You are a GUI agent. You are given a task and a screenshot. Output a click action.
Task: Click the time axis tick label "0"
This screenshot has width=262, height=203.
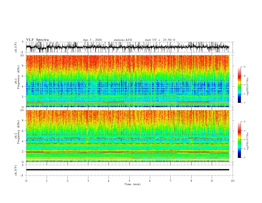26,181
